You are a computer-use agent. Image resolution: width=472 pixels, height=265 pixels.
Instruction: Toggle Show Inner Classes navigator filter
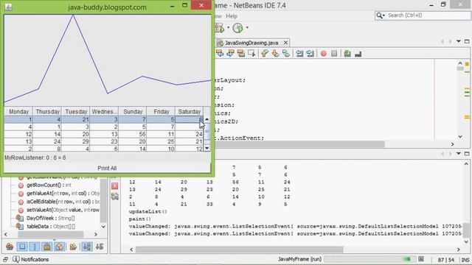(x=60, y=247)
